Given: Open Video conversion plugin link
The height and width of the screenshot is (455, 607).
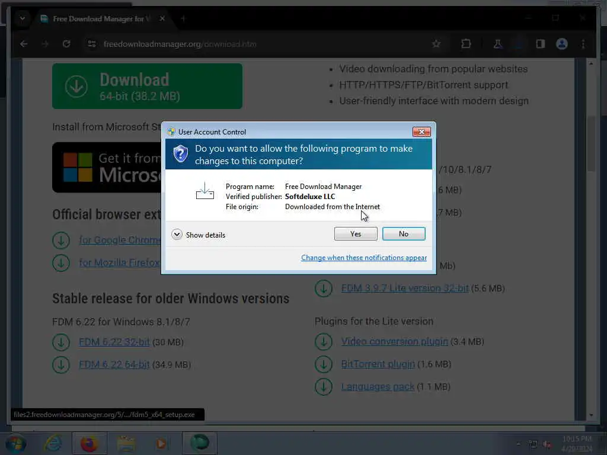Looking at the screenshot, I should [394, 342].
